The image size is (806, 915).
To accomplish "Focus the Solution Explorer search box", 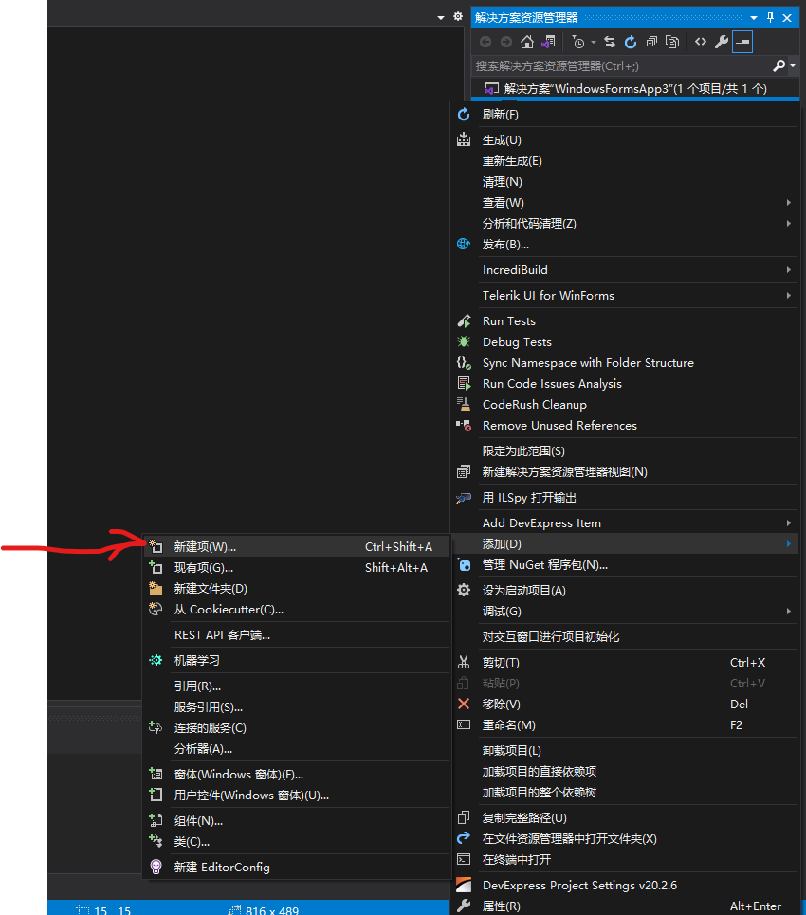I will [622, 66].
